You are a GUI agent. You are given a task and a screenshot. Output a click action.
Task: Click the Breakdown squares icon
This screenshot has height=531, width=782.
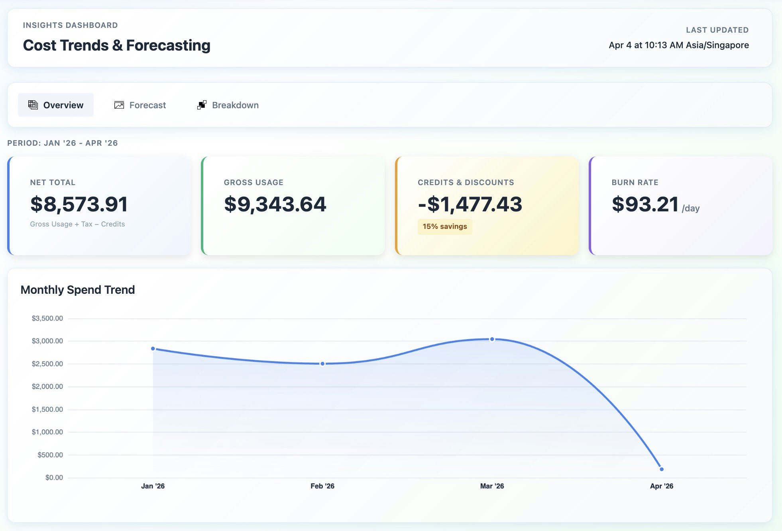[x=202, y=105]
